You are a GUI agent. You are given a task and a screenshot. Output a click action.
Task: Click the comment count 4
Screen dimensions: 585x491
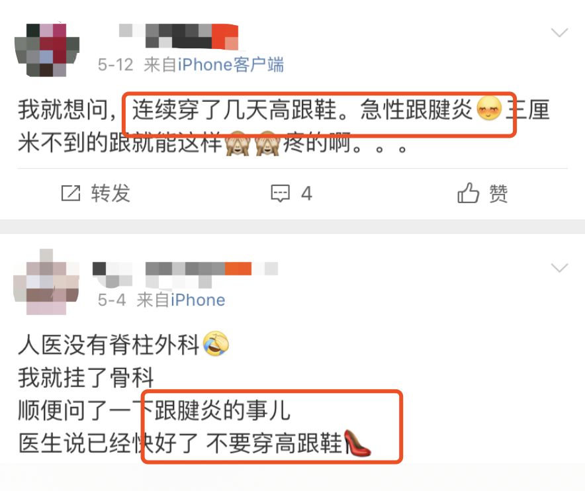(306, 194)
